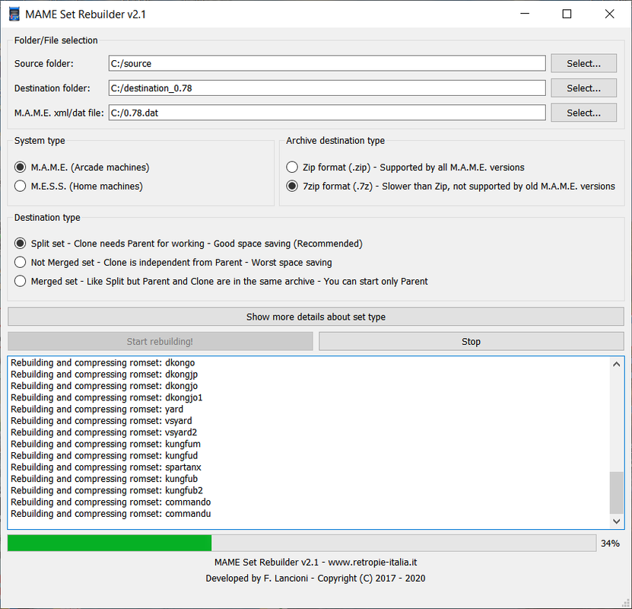Viewport: 632px width, 609px height.
Task: Maximize the MAME Set Rebuilder window
Action: coord(567,14)
